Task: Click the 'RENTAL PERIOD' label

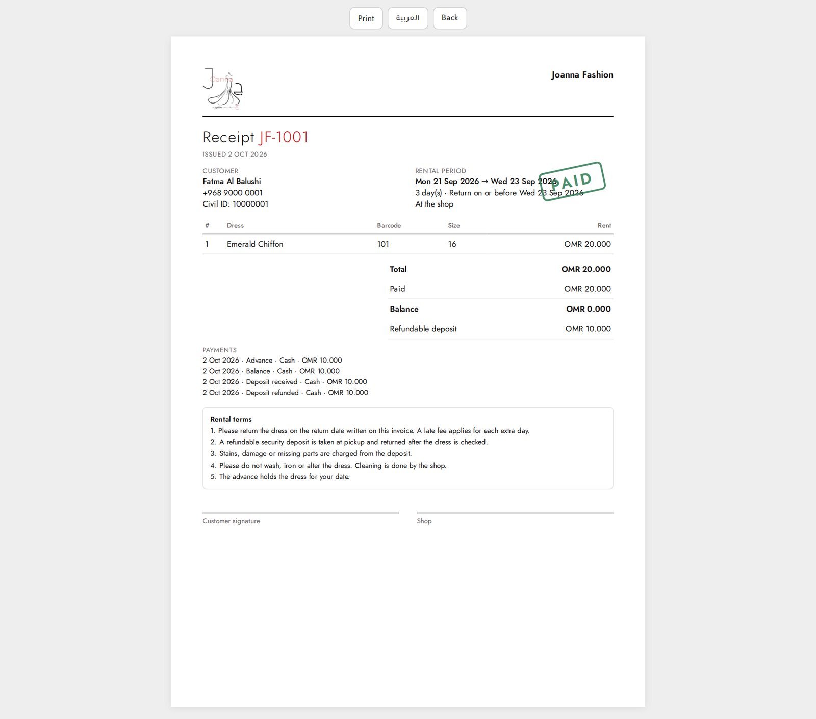Action: pyautogui.click(x=441, y=171)
